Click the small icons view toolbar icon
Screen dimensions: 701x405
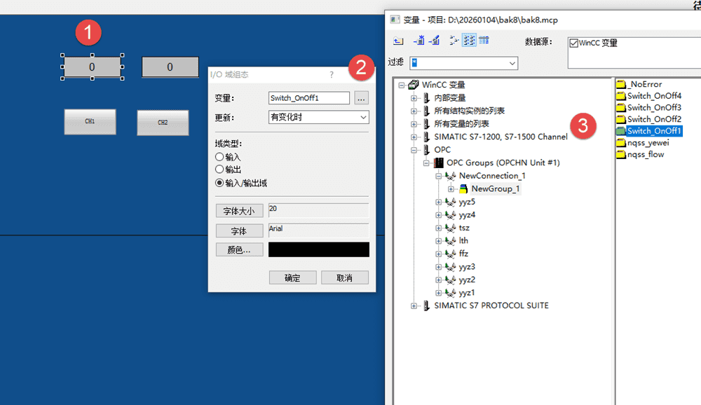pyautogui.click(x=454, y=41)
